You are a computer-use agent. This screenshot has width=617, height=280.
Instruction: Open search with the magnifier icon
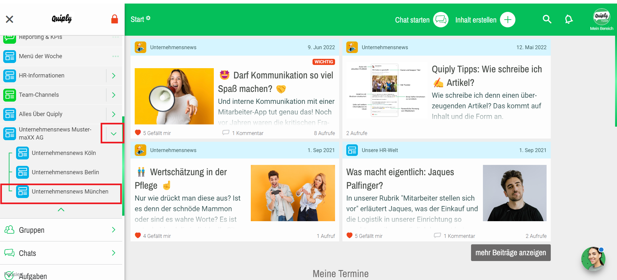(x=547, y=19)
